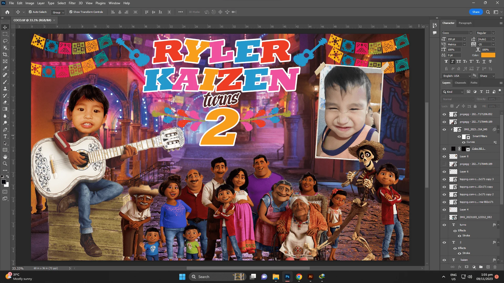Show the IMG_20231103_123312_082 layer

pos(444,217)
